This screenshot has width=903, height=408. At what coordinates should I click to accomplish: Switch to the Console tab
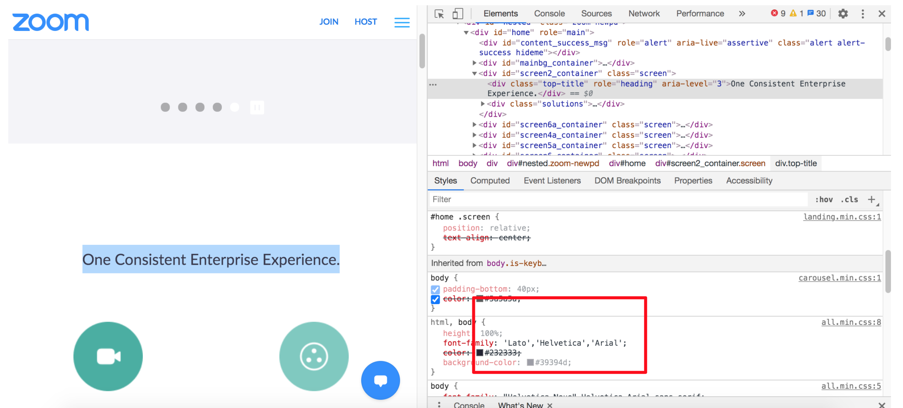click(549, 14)
